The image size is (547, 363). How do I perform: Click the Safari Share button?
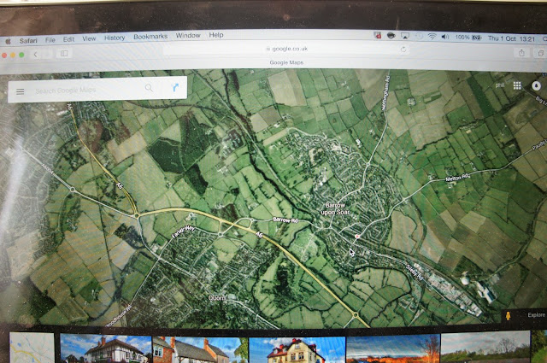click(521, 53)
